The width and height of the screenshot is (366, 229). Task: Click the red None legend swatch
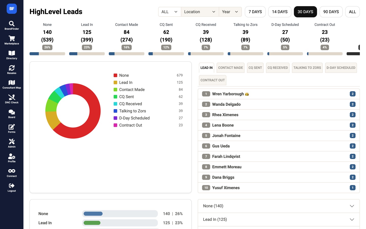(x=115, y=75)
